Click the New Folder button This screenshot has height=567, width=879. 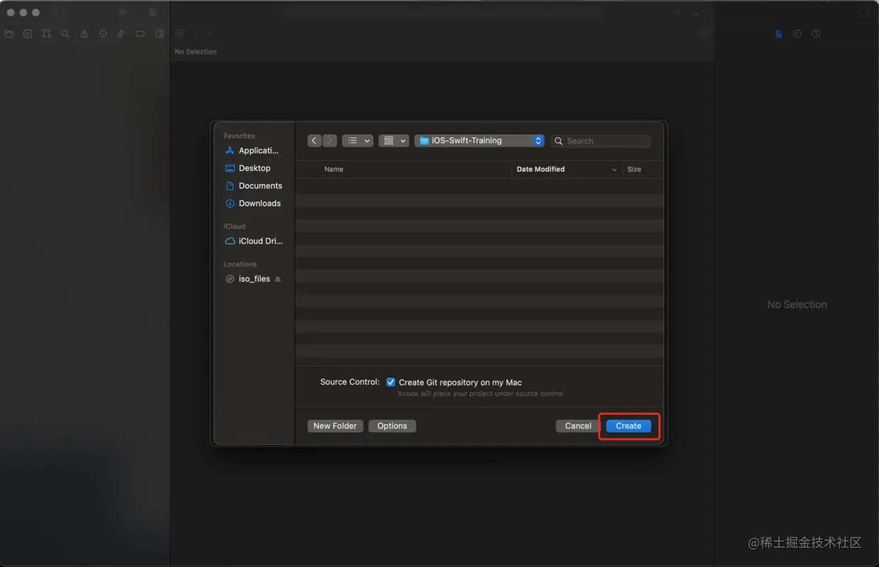pos(335,426)
